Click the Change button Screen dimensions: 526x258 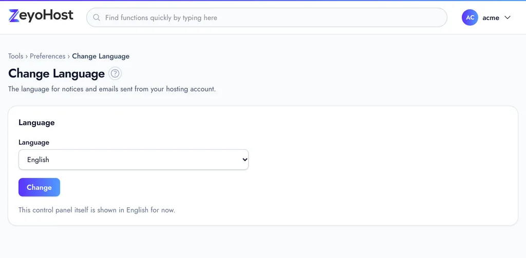click(39, 187)
